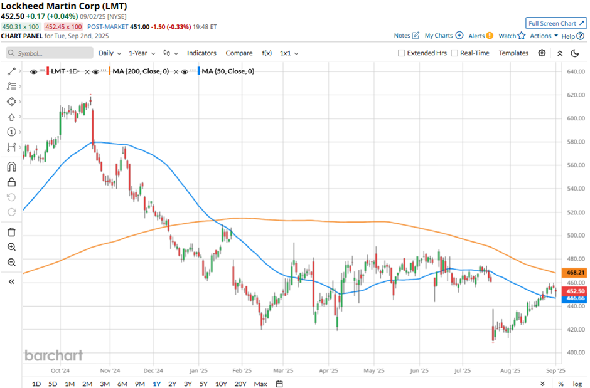Open Full Screen Chart
This screenshot has height=388, width=590.
click(556, 23)
